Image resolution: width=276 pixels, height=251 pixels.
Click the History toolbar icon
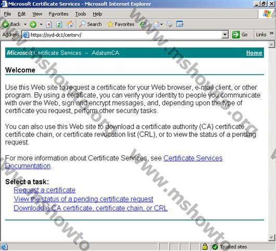[143, 24]
